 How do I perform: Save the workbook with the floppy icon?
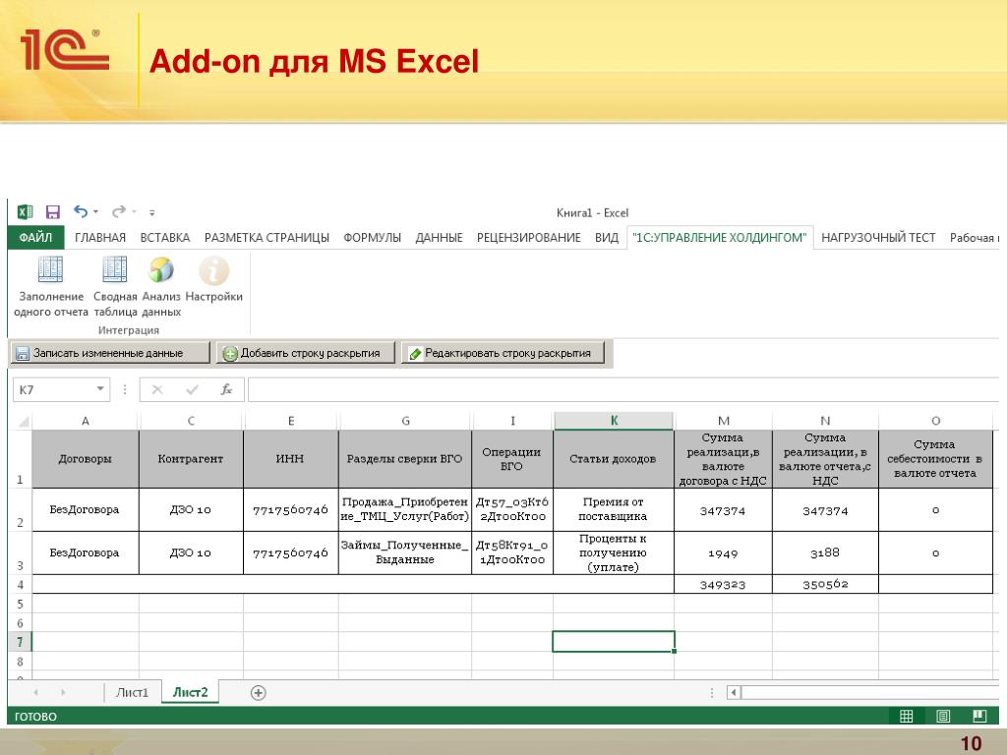coord(53,212)
